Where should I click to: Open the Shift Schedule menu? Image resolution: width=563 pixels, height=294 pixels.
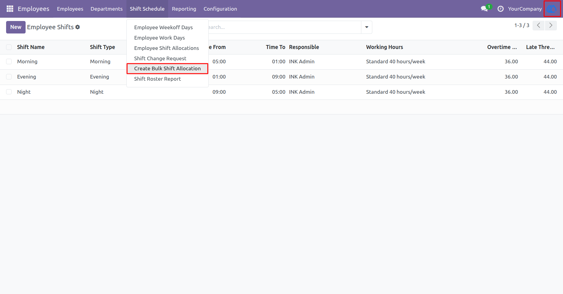[147, 9]
